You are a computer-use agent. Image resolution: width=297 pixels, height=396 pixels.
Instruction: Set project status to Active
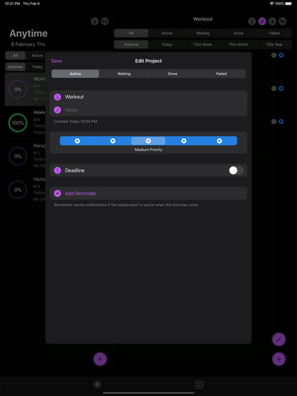[76, 74]
